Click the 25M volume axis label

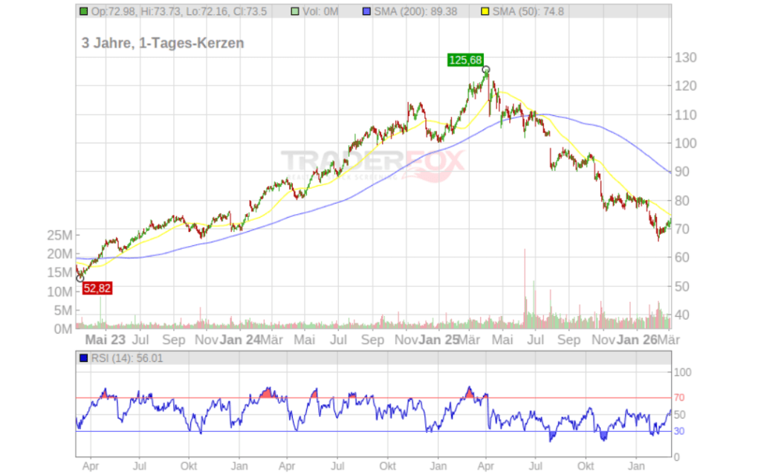(59, 235)
